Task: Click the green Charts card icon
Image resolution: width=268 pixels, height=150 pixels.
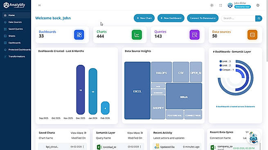Action: pos(137,35)
